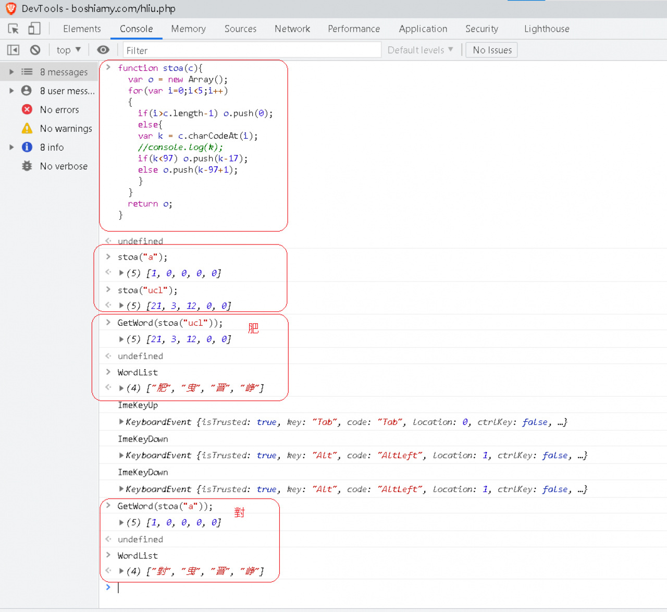Select the No verbose bug icon

[x=27, y=166]
